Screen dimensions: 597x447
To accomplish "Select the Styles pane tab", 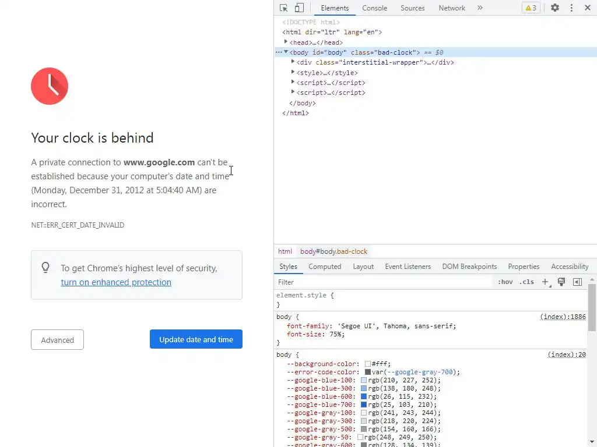I will [288, 267].
